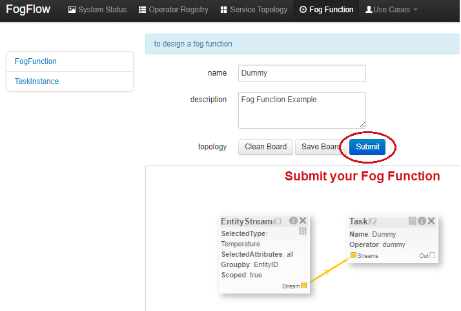Open TaskInstance in the sidebar
The image size is (461, 311).
point(37,81)
